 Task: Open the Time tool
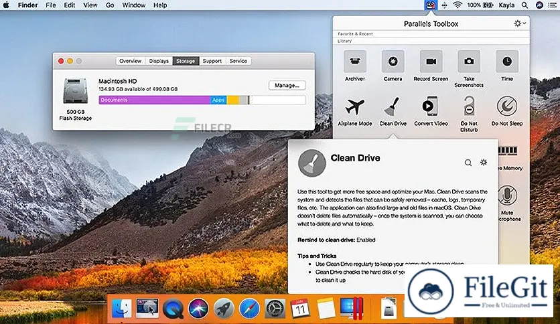click(x=507, y=62)
